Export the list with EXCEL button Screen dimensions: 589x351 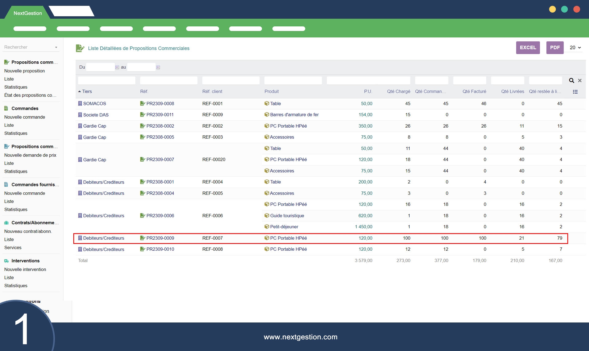[528, 48]
